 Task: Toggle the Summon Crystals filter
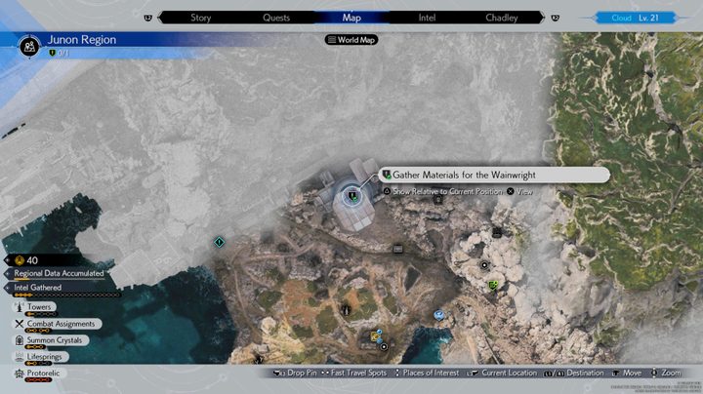pyautogui.click(x=51, y=340)
